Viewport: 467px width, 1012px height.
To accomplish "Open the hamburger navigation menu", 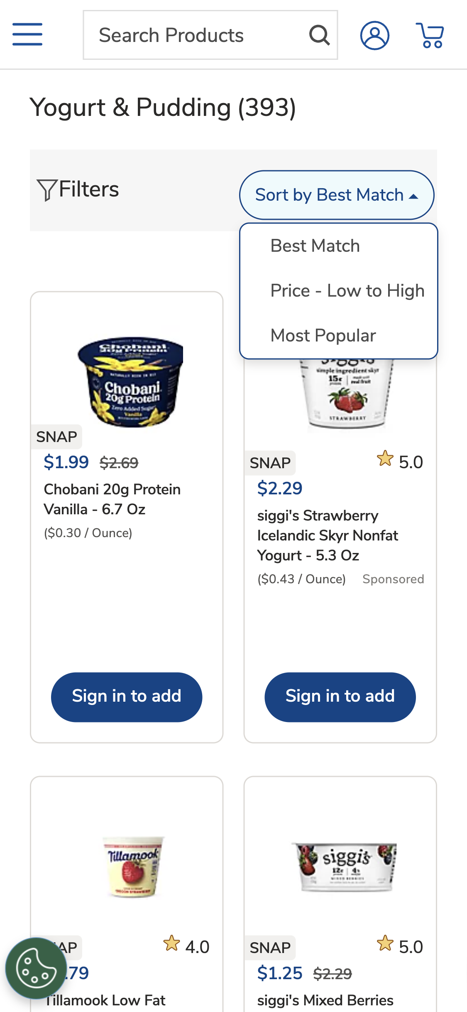I will (27, 34).
